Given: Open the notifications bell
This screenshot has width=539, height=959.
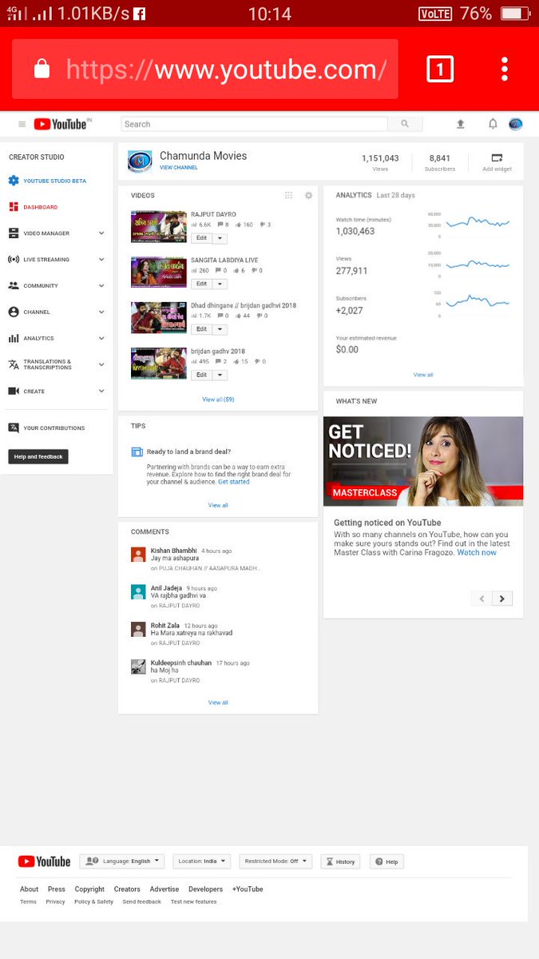Looking at the screenshot, I should point(493,124).
